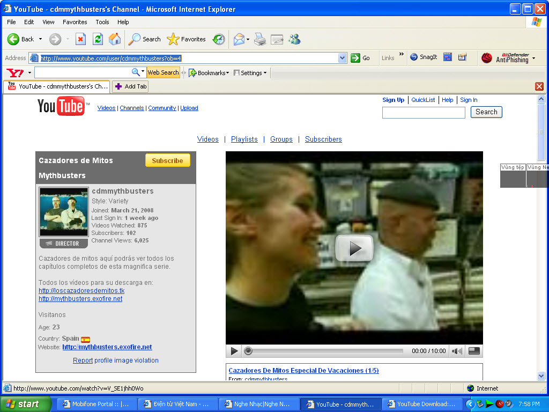Click the SnagIt window capture icon

pos(448,57)
